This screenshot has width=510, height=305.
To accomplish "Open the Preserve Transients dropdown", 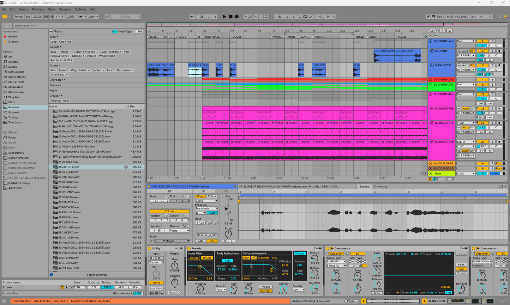I will (x=206, y=208).
